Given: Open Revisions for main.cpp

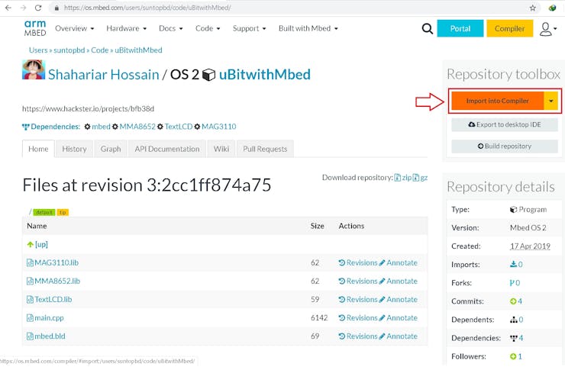Looking at the screenshot, I should click(358, 318).
